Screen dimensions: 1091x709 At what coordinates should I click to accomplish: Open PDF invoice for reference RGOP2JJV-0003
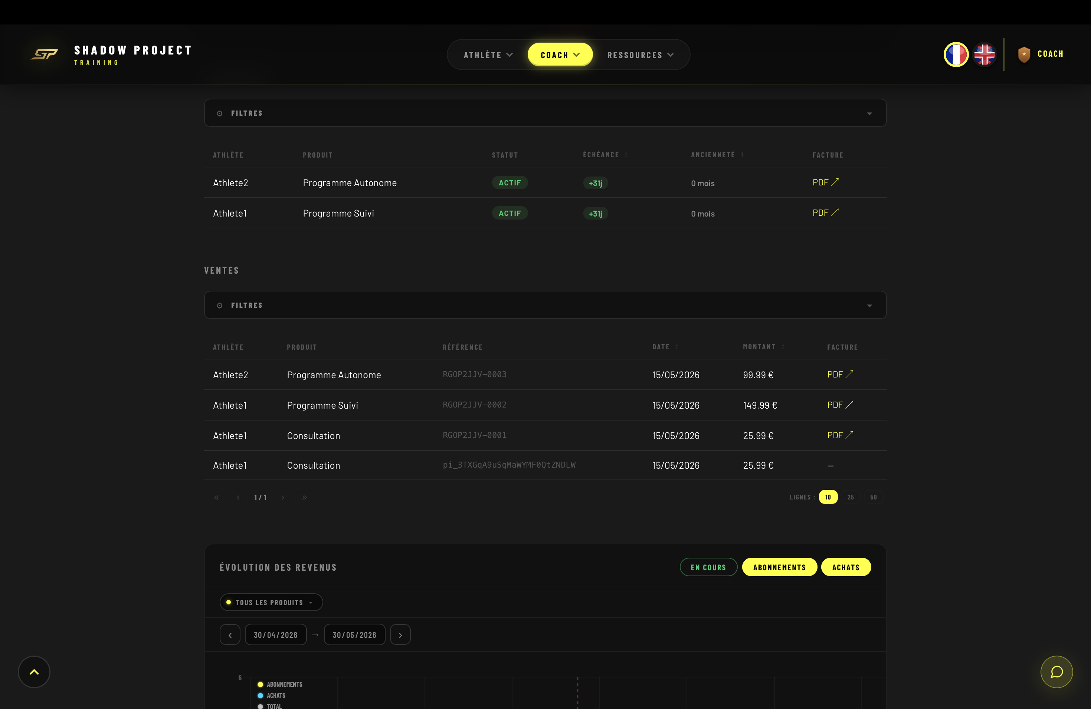[840, 375]
